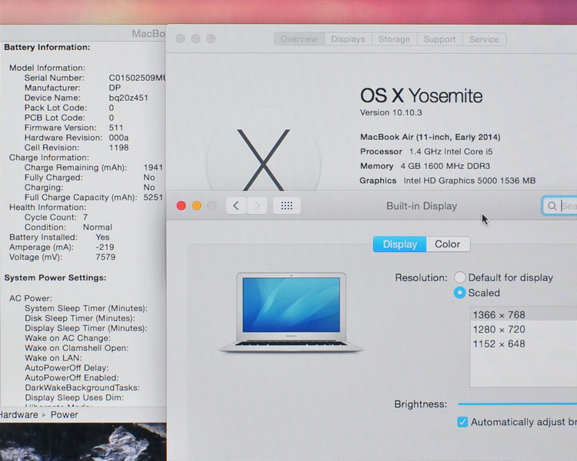Minimize the Built-in Display window
Image resolution: width=577 pixels, height=461 pixels.
coord(196,205)
